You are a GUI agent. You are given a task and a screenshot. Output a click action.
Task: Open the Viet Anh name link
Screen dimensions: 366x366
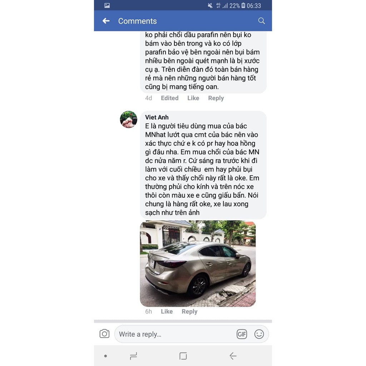pyautogui.click(x=157, y=117)
